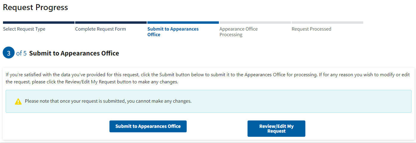Click empty area of light blue alert box
Image resolution: width=416 pixels, height=143 pixels.
pos(298,101)
